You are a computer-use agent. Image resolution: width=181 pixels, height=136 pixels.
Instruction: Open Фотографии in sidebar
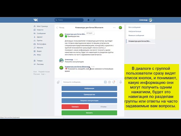click(x=42, y=44)
